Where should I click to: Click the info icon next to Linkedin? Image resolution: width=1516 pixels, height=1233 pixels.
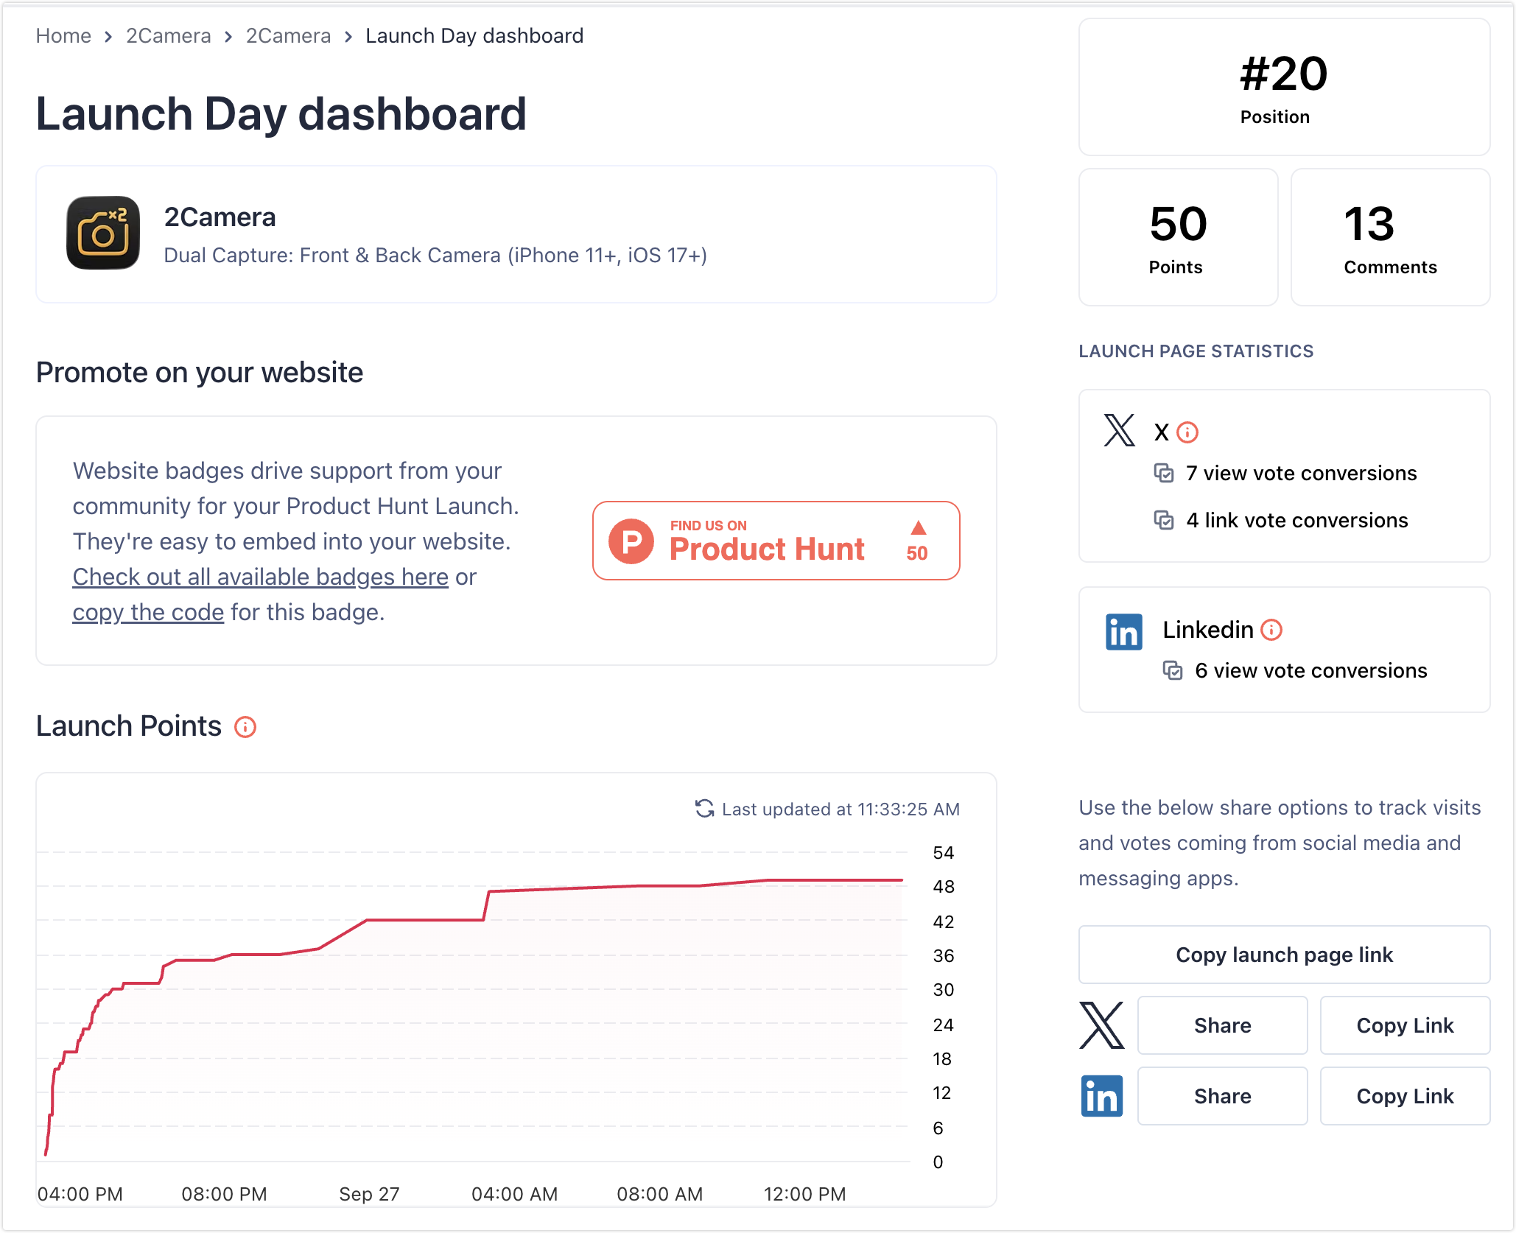pos(1271,630)
